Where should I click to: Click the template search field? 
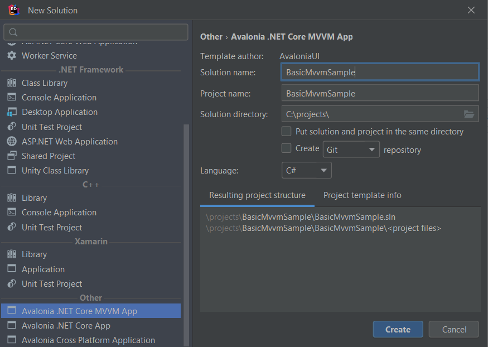coord(95,32)
